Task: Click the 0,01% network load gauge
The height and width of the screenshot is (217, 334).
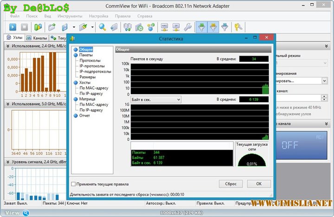Action: pyautogui.click(x=252, y=160)
